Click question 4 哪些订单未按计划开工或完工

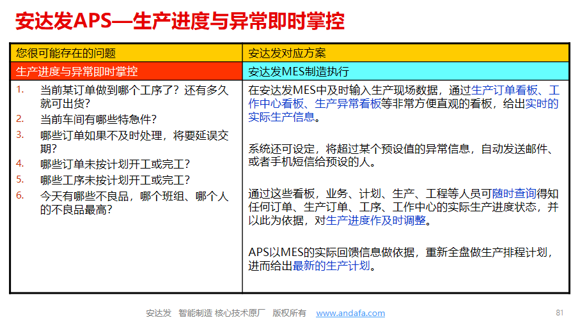click(115, 164)
